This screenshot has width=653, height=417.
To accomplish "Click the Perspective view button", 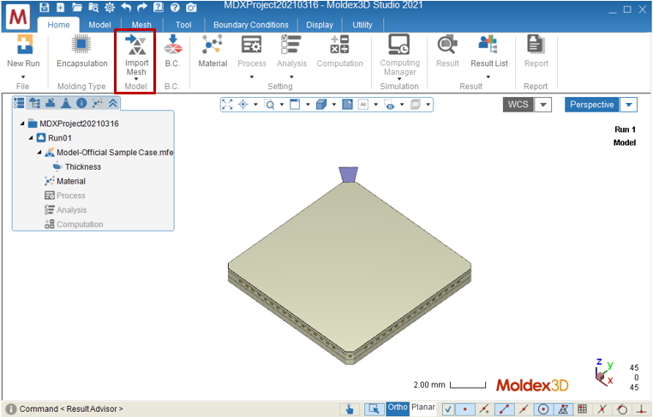I will 592,105.
